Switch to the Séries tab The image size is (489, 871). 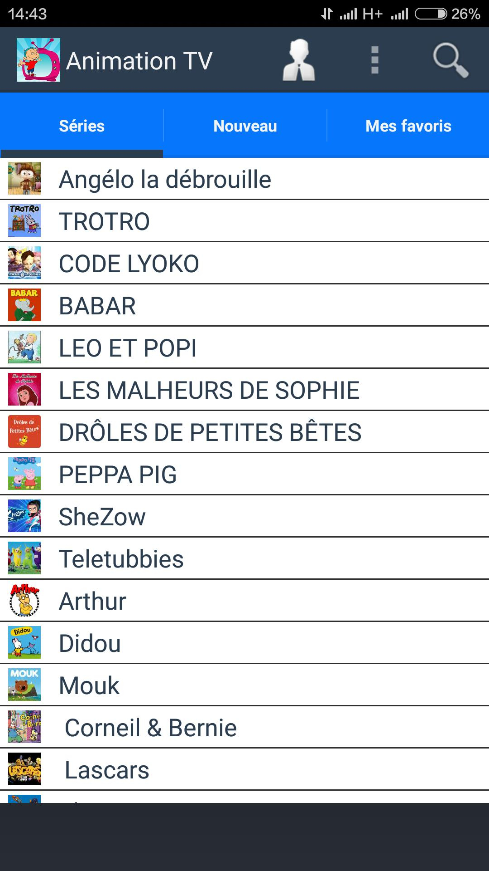pos(81,126)
